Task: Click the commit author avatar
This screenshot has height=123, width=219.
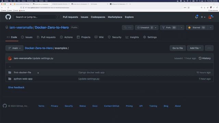Action: [x=10, y=58]
